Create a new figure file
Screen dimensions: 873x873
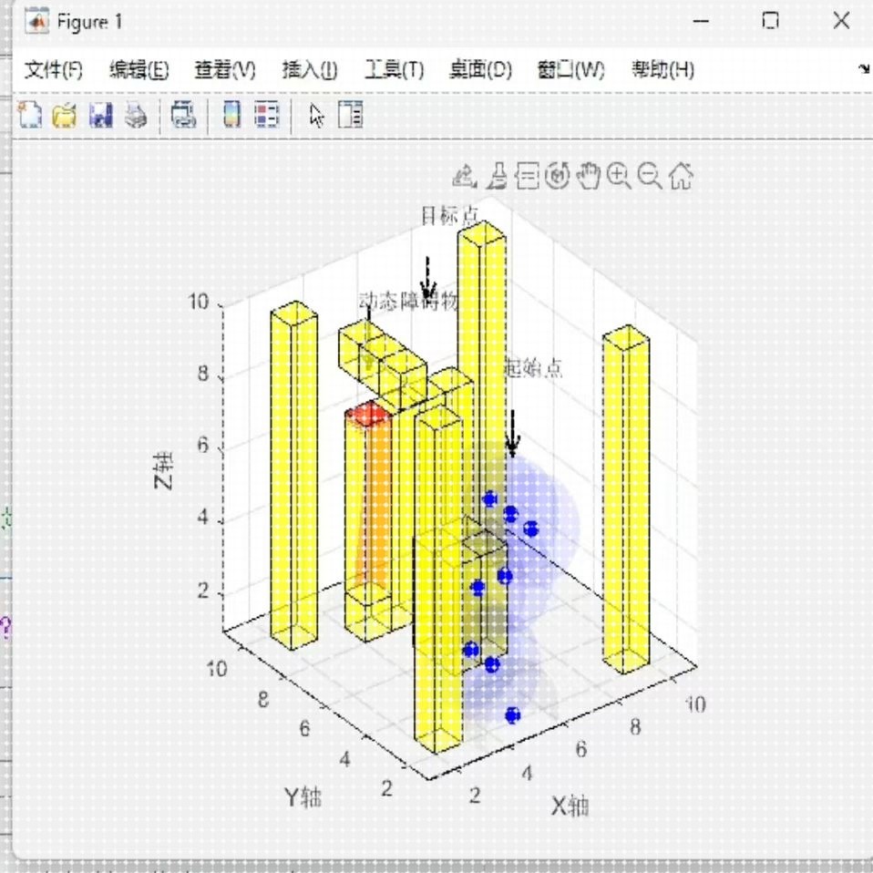[30, 116]
